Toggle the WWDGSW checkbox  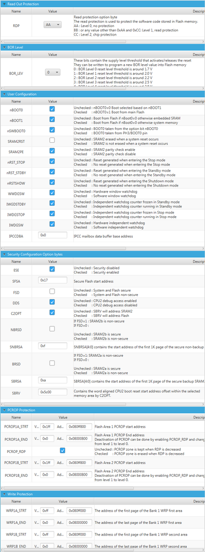52,192
